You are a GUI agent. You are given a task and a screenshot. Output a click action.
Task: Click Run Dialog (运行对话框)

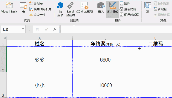pos(129,15)
